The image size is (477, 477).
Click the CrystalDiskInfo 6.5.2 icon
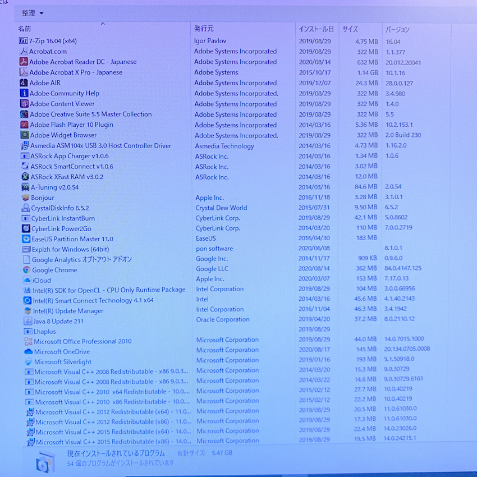point(26,208)
